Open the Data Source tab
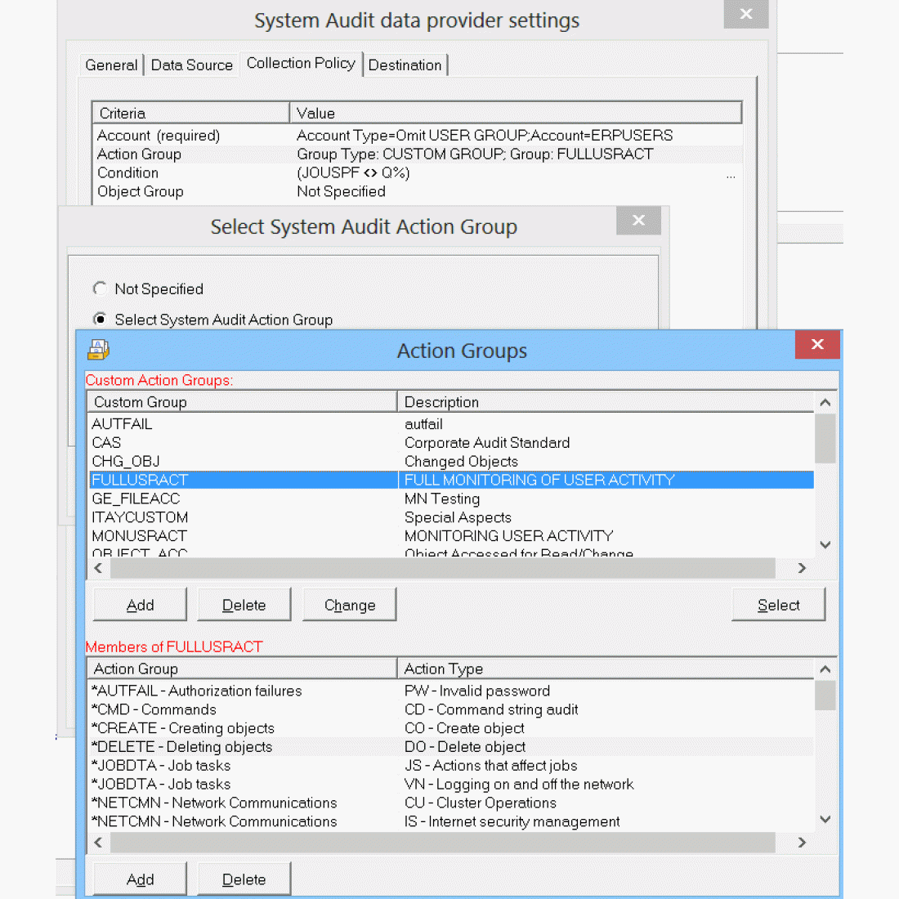The width and height of the screenshot is (899, 899). [x=191, y=65]
